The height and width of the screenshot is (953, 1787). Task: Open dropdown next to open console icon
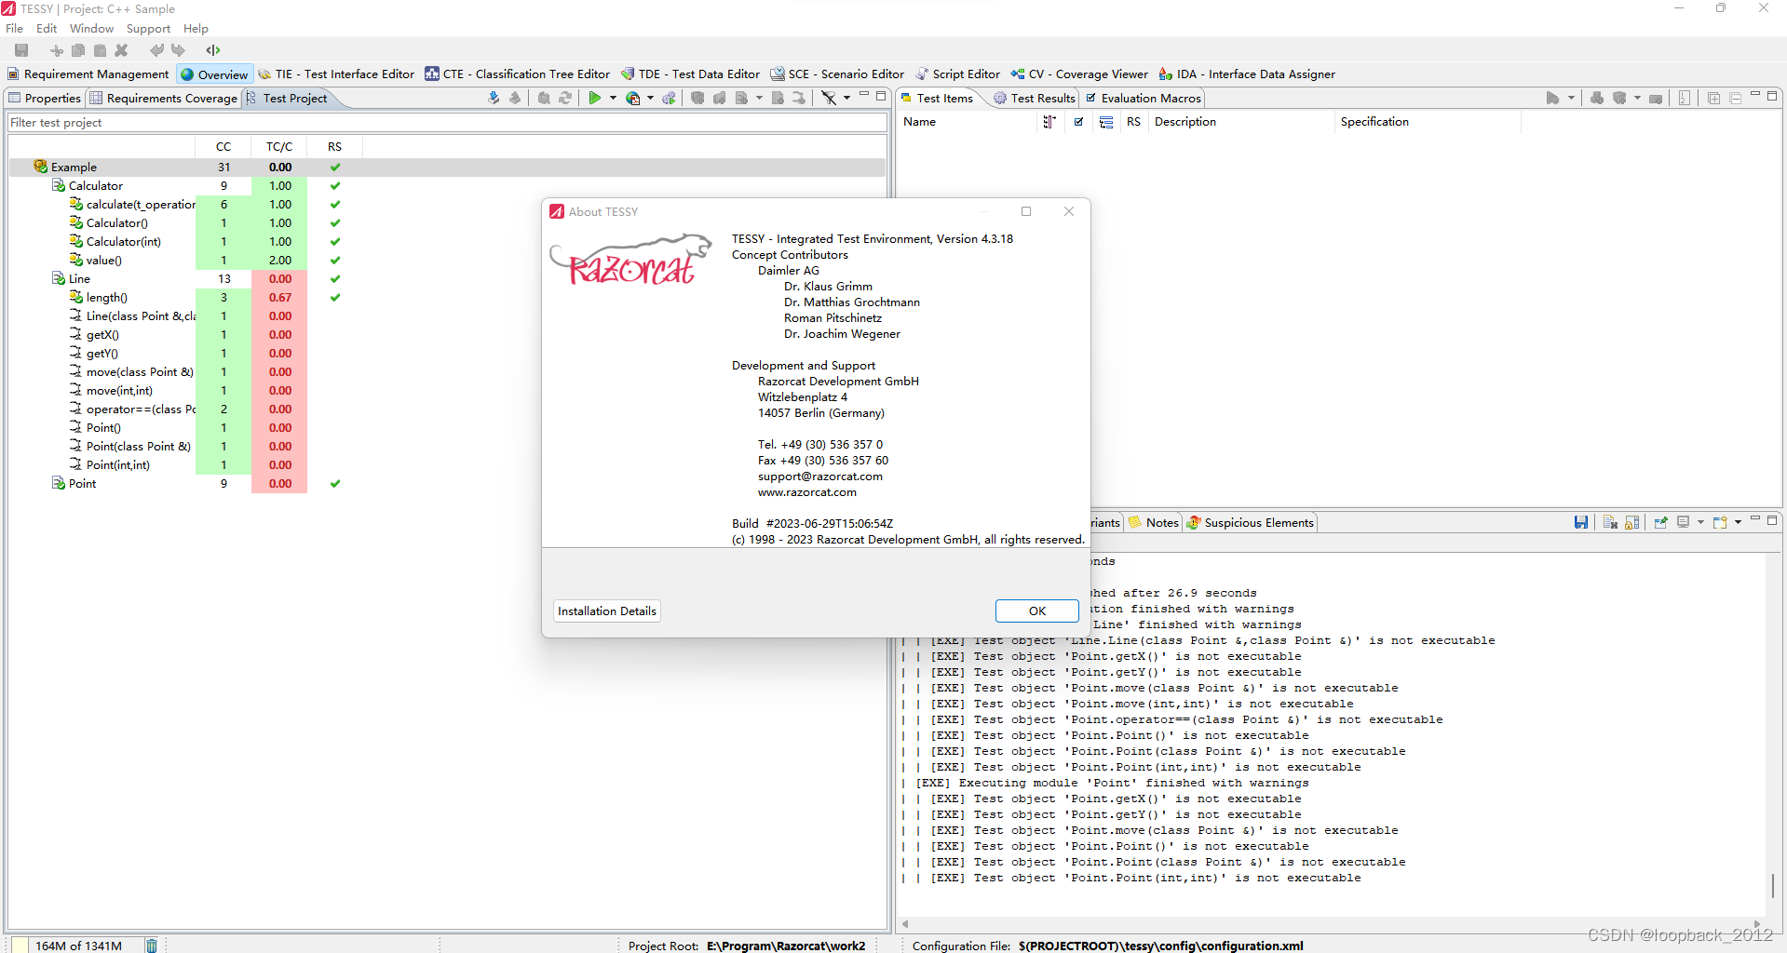1738,522
